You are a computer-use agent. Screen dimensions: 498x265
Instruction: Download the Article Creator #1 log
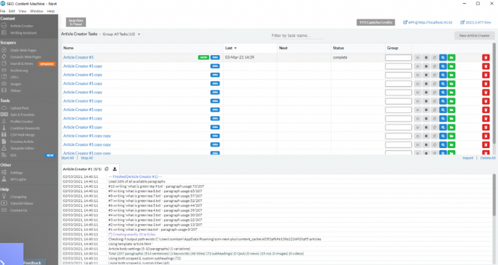point(115,169)
